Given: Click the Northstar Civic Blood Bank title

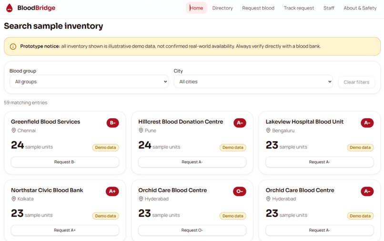Looking at the screenshot, I should click(47, 190).
